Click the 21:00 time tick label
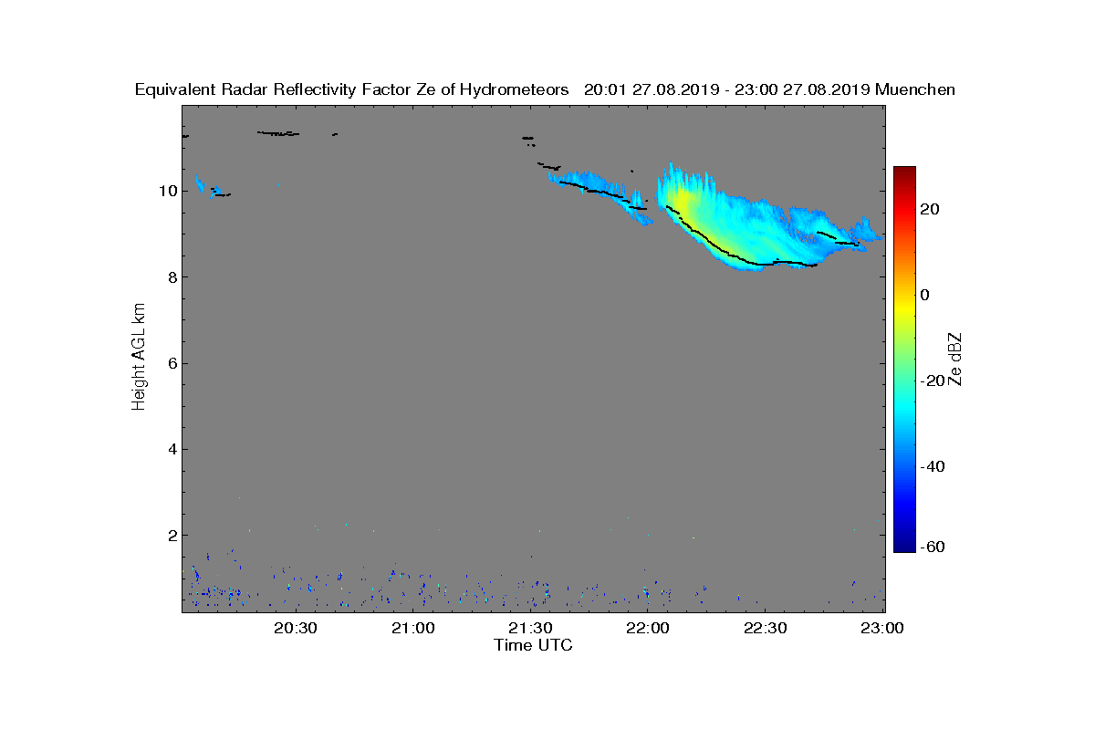 (x=412, y=629)
